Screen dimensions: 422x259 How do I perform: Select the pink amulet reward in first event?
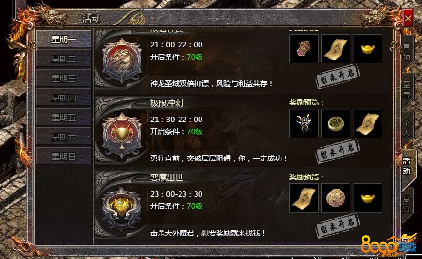click(x=304, y=49)
